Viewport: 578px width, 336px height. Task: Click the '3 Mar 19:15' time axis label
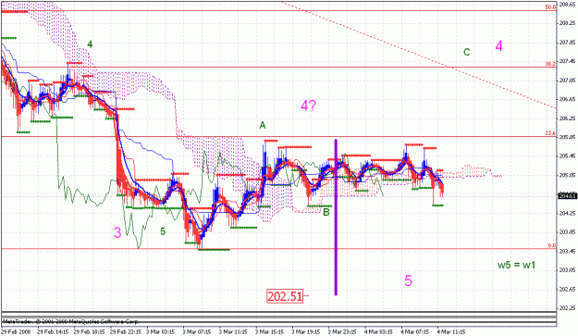305,331
